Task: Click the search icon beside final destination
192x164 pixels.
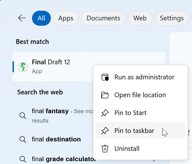Action: tap(23, 140)
